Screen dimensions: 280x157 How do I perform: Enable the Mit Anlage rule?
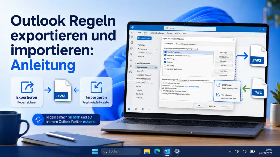165,65
